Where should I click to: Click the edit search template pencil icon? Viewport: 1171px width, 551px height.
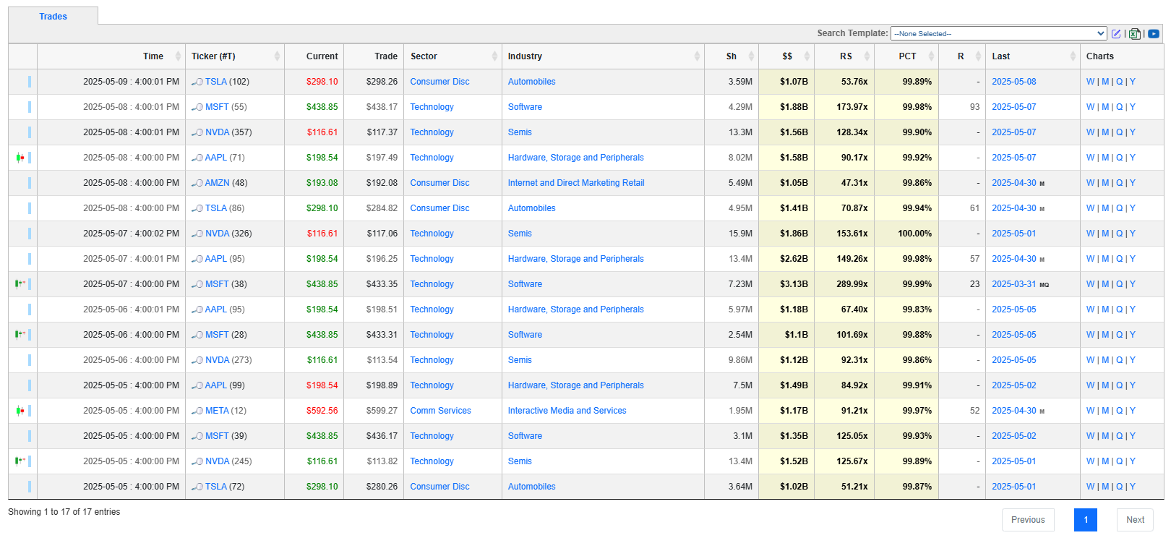coord(1116,34)
